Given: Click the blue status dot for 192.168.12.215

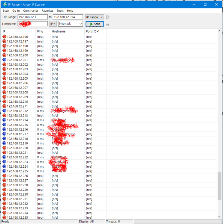Looking at the screenshot, I should pos(4,125).
